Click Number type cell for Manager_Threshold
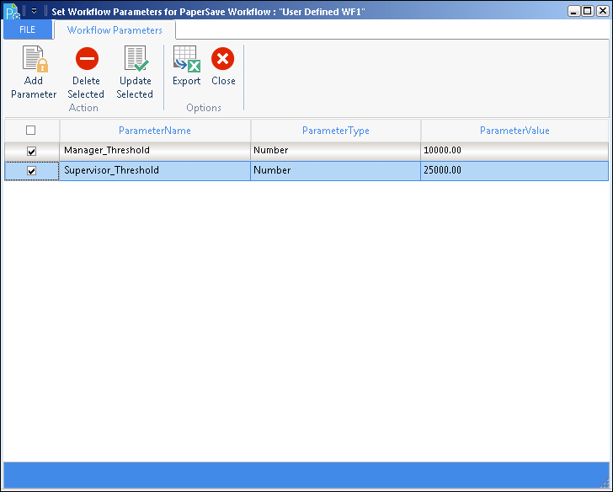Viewport: 613px width, 492px height. coord(336,151)
